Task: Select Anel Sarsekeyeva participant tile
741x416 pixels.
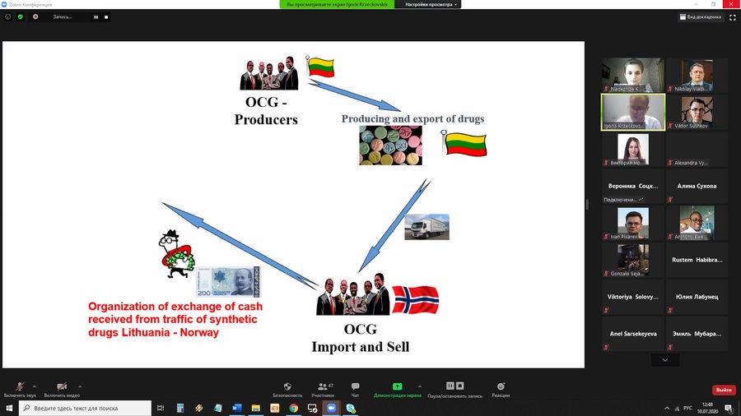Action: [633, 334]
